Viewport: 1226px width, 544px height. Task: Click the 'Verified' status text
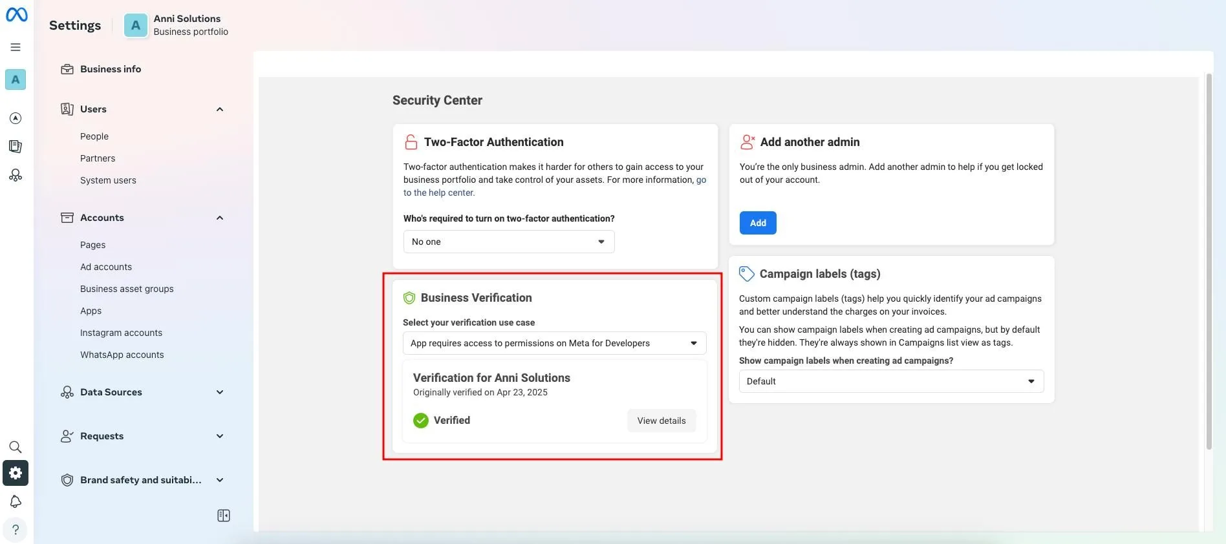point(452,421)
